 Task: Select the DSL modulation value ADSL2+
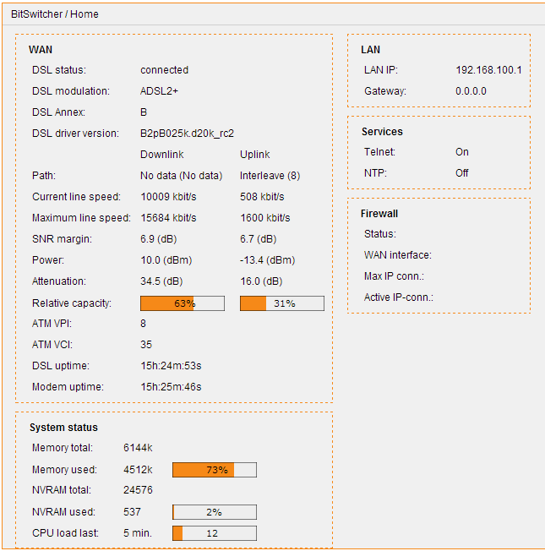click(159, 91)
